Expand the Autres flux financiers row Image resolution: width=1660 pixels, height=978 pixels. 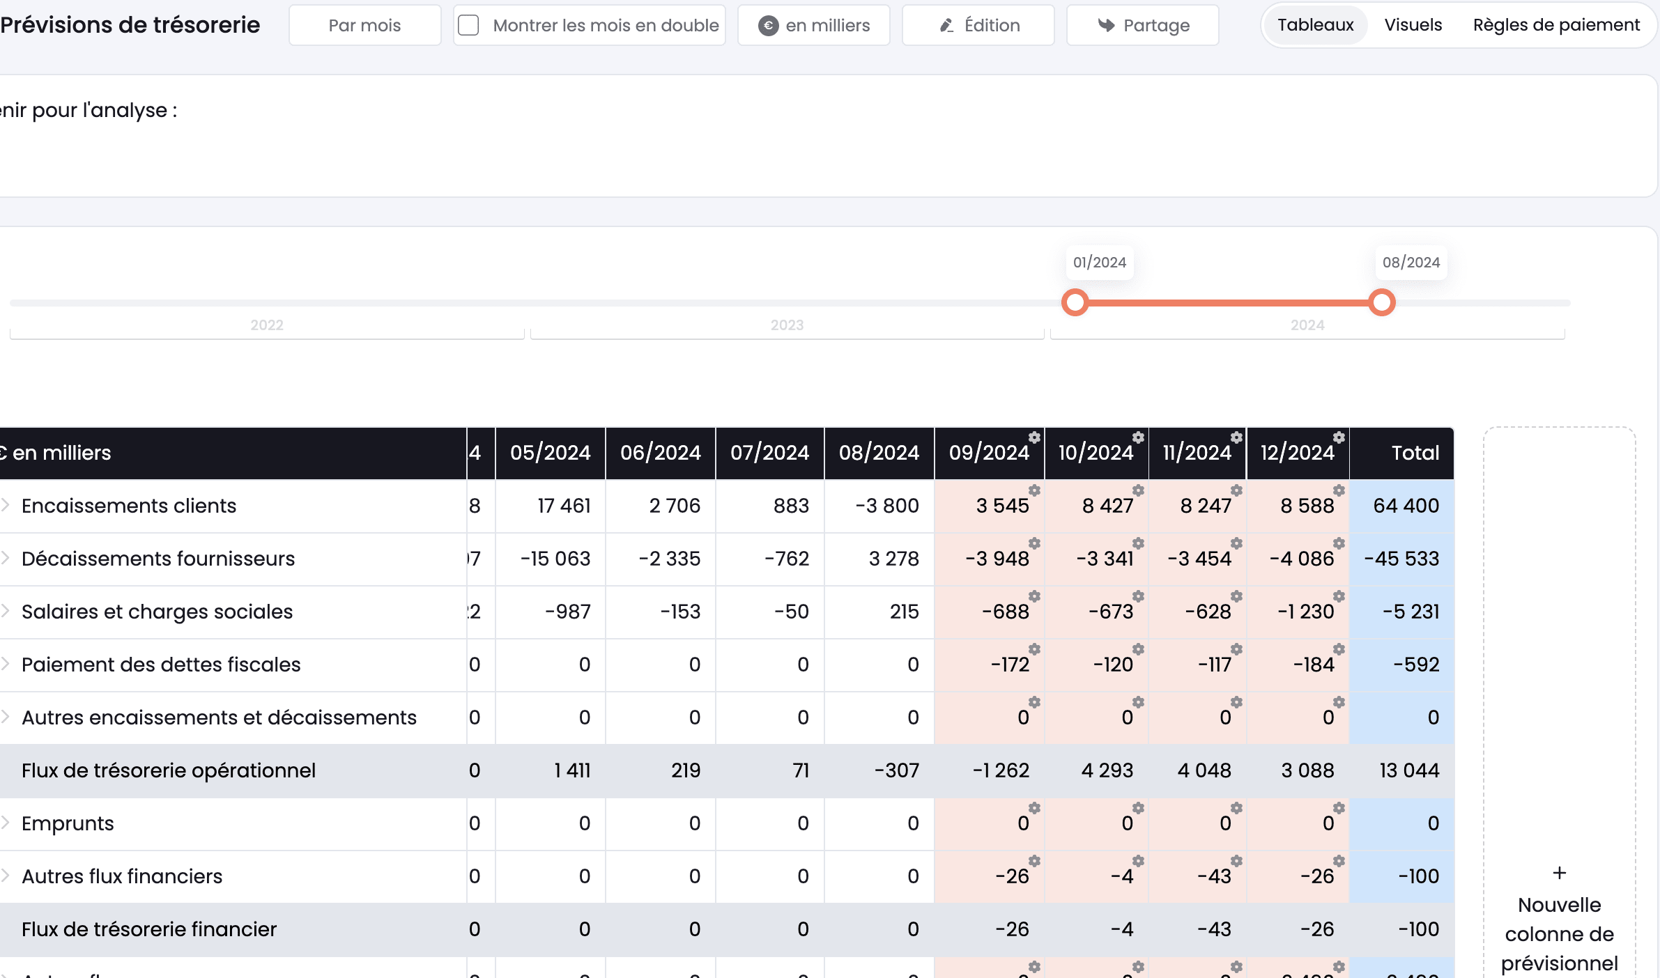[x=6, y=876]
